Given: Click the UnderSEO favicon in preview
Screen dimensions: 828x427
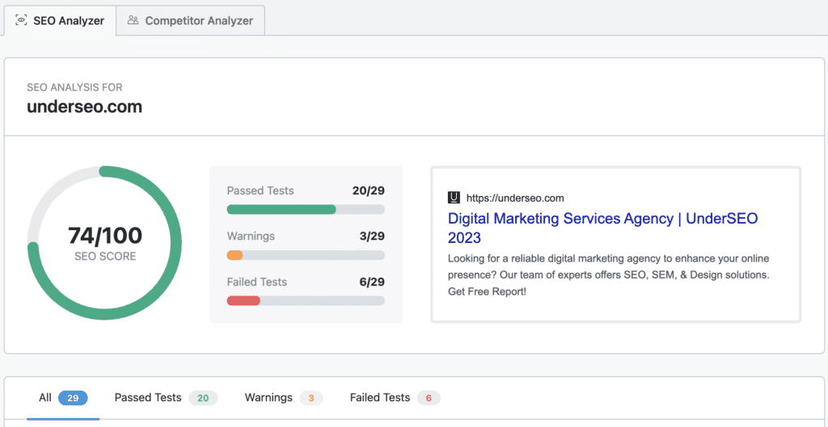Looking at the screenshot, I should point(454,198).
